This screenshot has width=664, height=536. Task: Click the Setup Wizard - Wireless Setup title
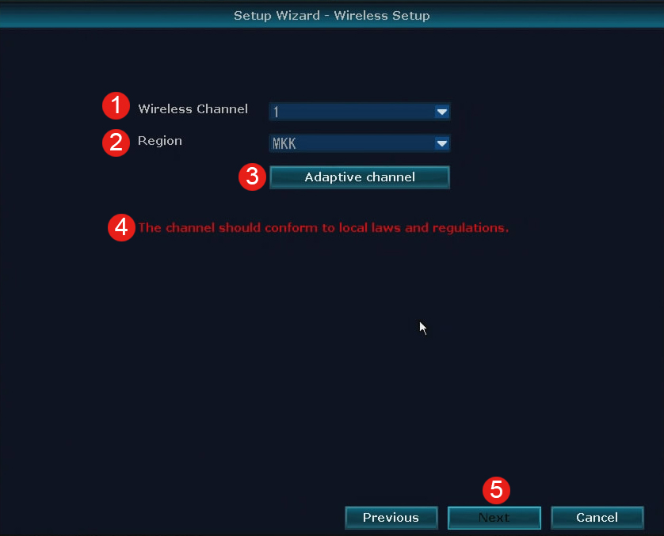point(331,16)
